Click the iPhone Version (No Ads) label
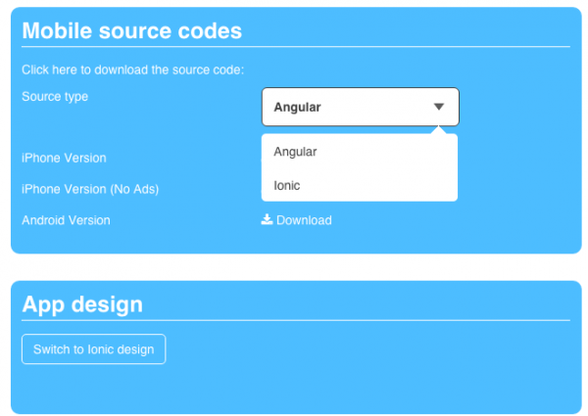 tap(90, 189)
